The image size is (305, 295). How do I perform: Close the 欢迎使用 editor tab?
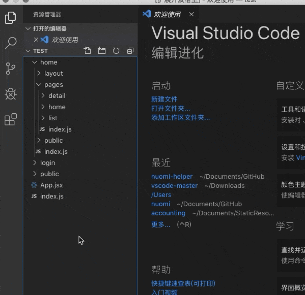tap(191, 14)
